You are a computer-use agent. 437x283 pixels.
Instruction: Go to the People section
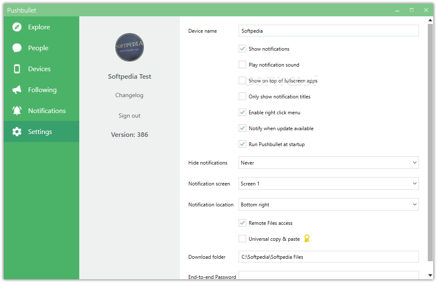[x=42, y=48]
